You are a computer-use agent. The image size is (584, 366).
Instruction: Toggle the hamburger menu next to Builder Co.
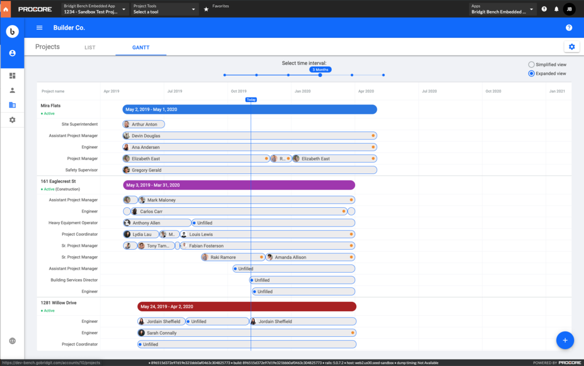(40, 27)
